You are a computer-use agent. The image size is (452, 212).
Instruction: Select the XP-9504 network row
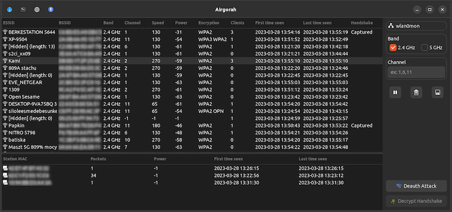(x=192, y=39)
